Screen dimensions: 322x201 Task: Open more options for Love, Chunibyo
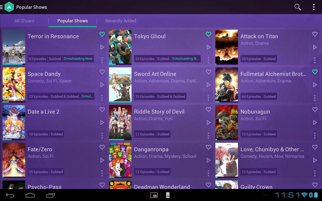pyautogui.click(x=315, y=173)
